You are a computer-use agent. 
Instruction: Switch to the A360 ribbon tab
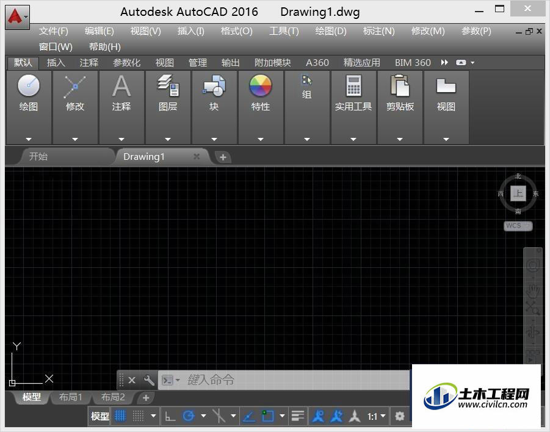317,63
